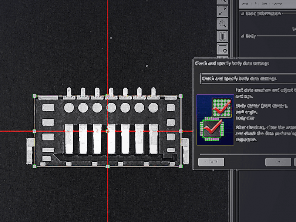This screenshot has height=222, width=296.
Task: Select the two-pin measure tool icon
Action: (222, 11)
